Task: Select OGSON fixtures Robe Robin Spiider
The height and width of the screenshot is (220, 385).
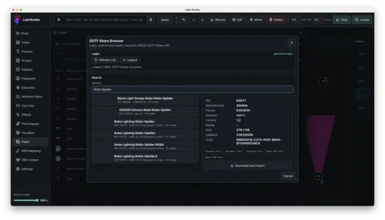Action: 145,111
